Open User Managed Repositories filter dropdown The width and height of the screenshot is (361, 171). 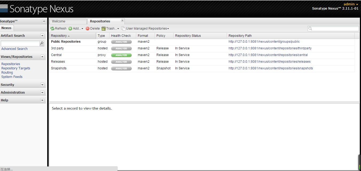145,29
